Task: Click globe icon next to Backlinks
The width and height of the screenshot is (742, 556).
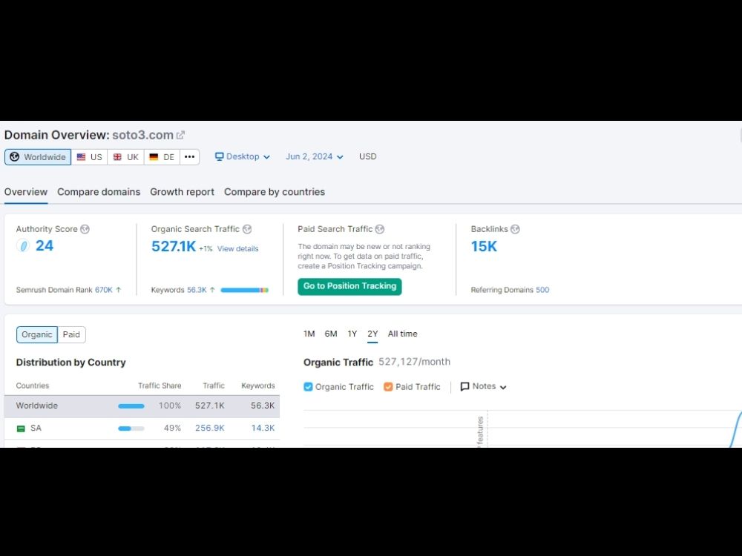Action: [x=515, y=229]
